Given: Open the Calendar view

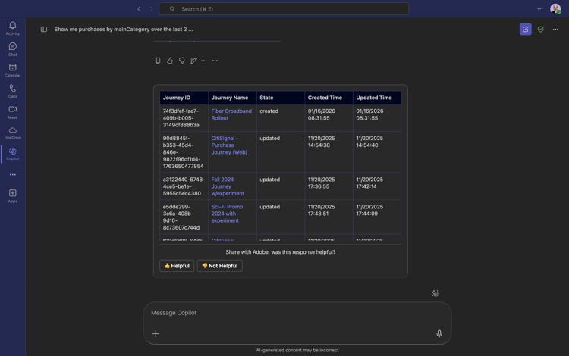Looking at the screenshot, I should point(13,70).
